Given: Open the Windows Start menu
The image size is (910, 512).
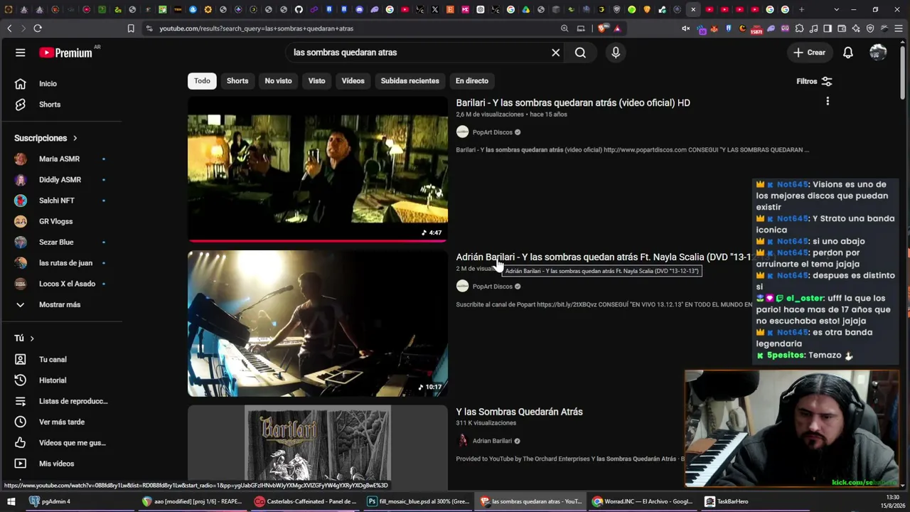Looking at the screenshot, I should click(11, 501).
